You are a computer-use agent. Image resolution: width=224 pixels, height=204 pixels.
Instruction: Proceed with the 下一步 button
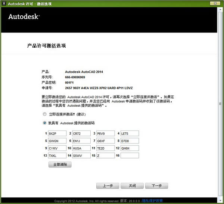(x=156, y=186)
